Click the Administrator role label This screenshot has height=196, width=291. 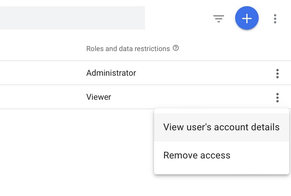pos(111,73)
